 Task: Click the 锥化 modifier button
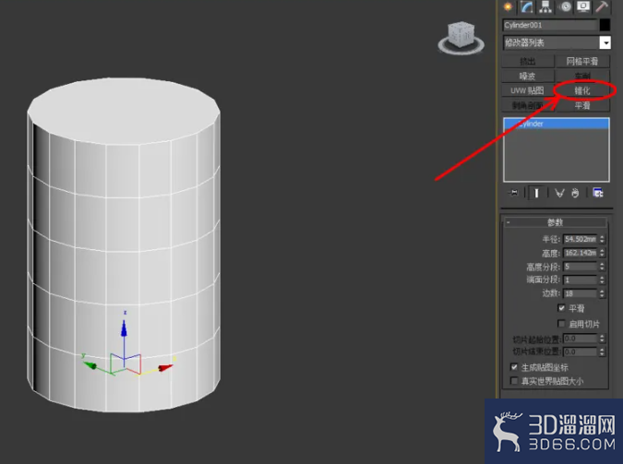pyautogui.click(x=582, y=90)
